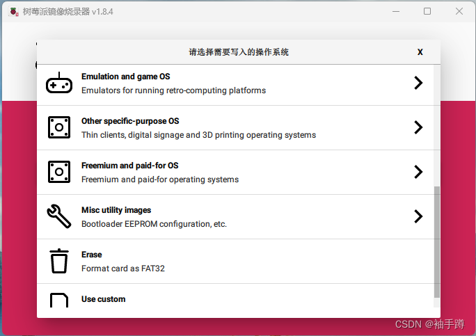
Task: Click 'Format card as FAT32' description
Action: [x=123, y=269]
